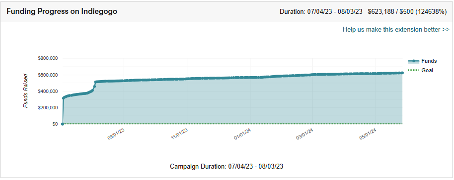Toggle the Goal series in the legend

tap(421, 70)
